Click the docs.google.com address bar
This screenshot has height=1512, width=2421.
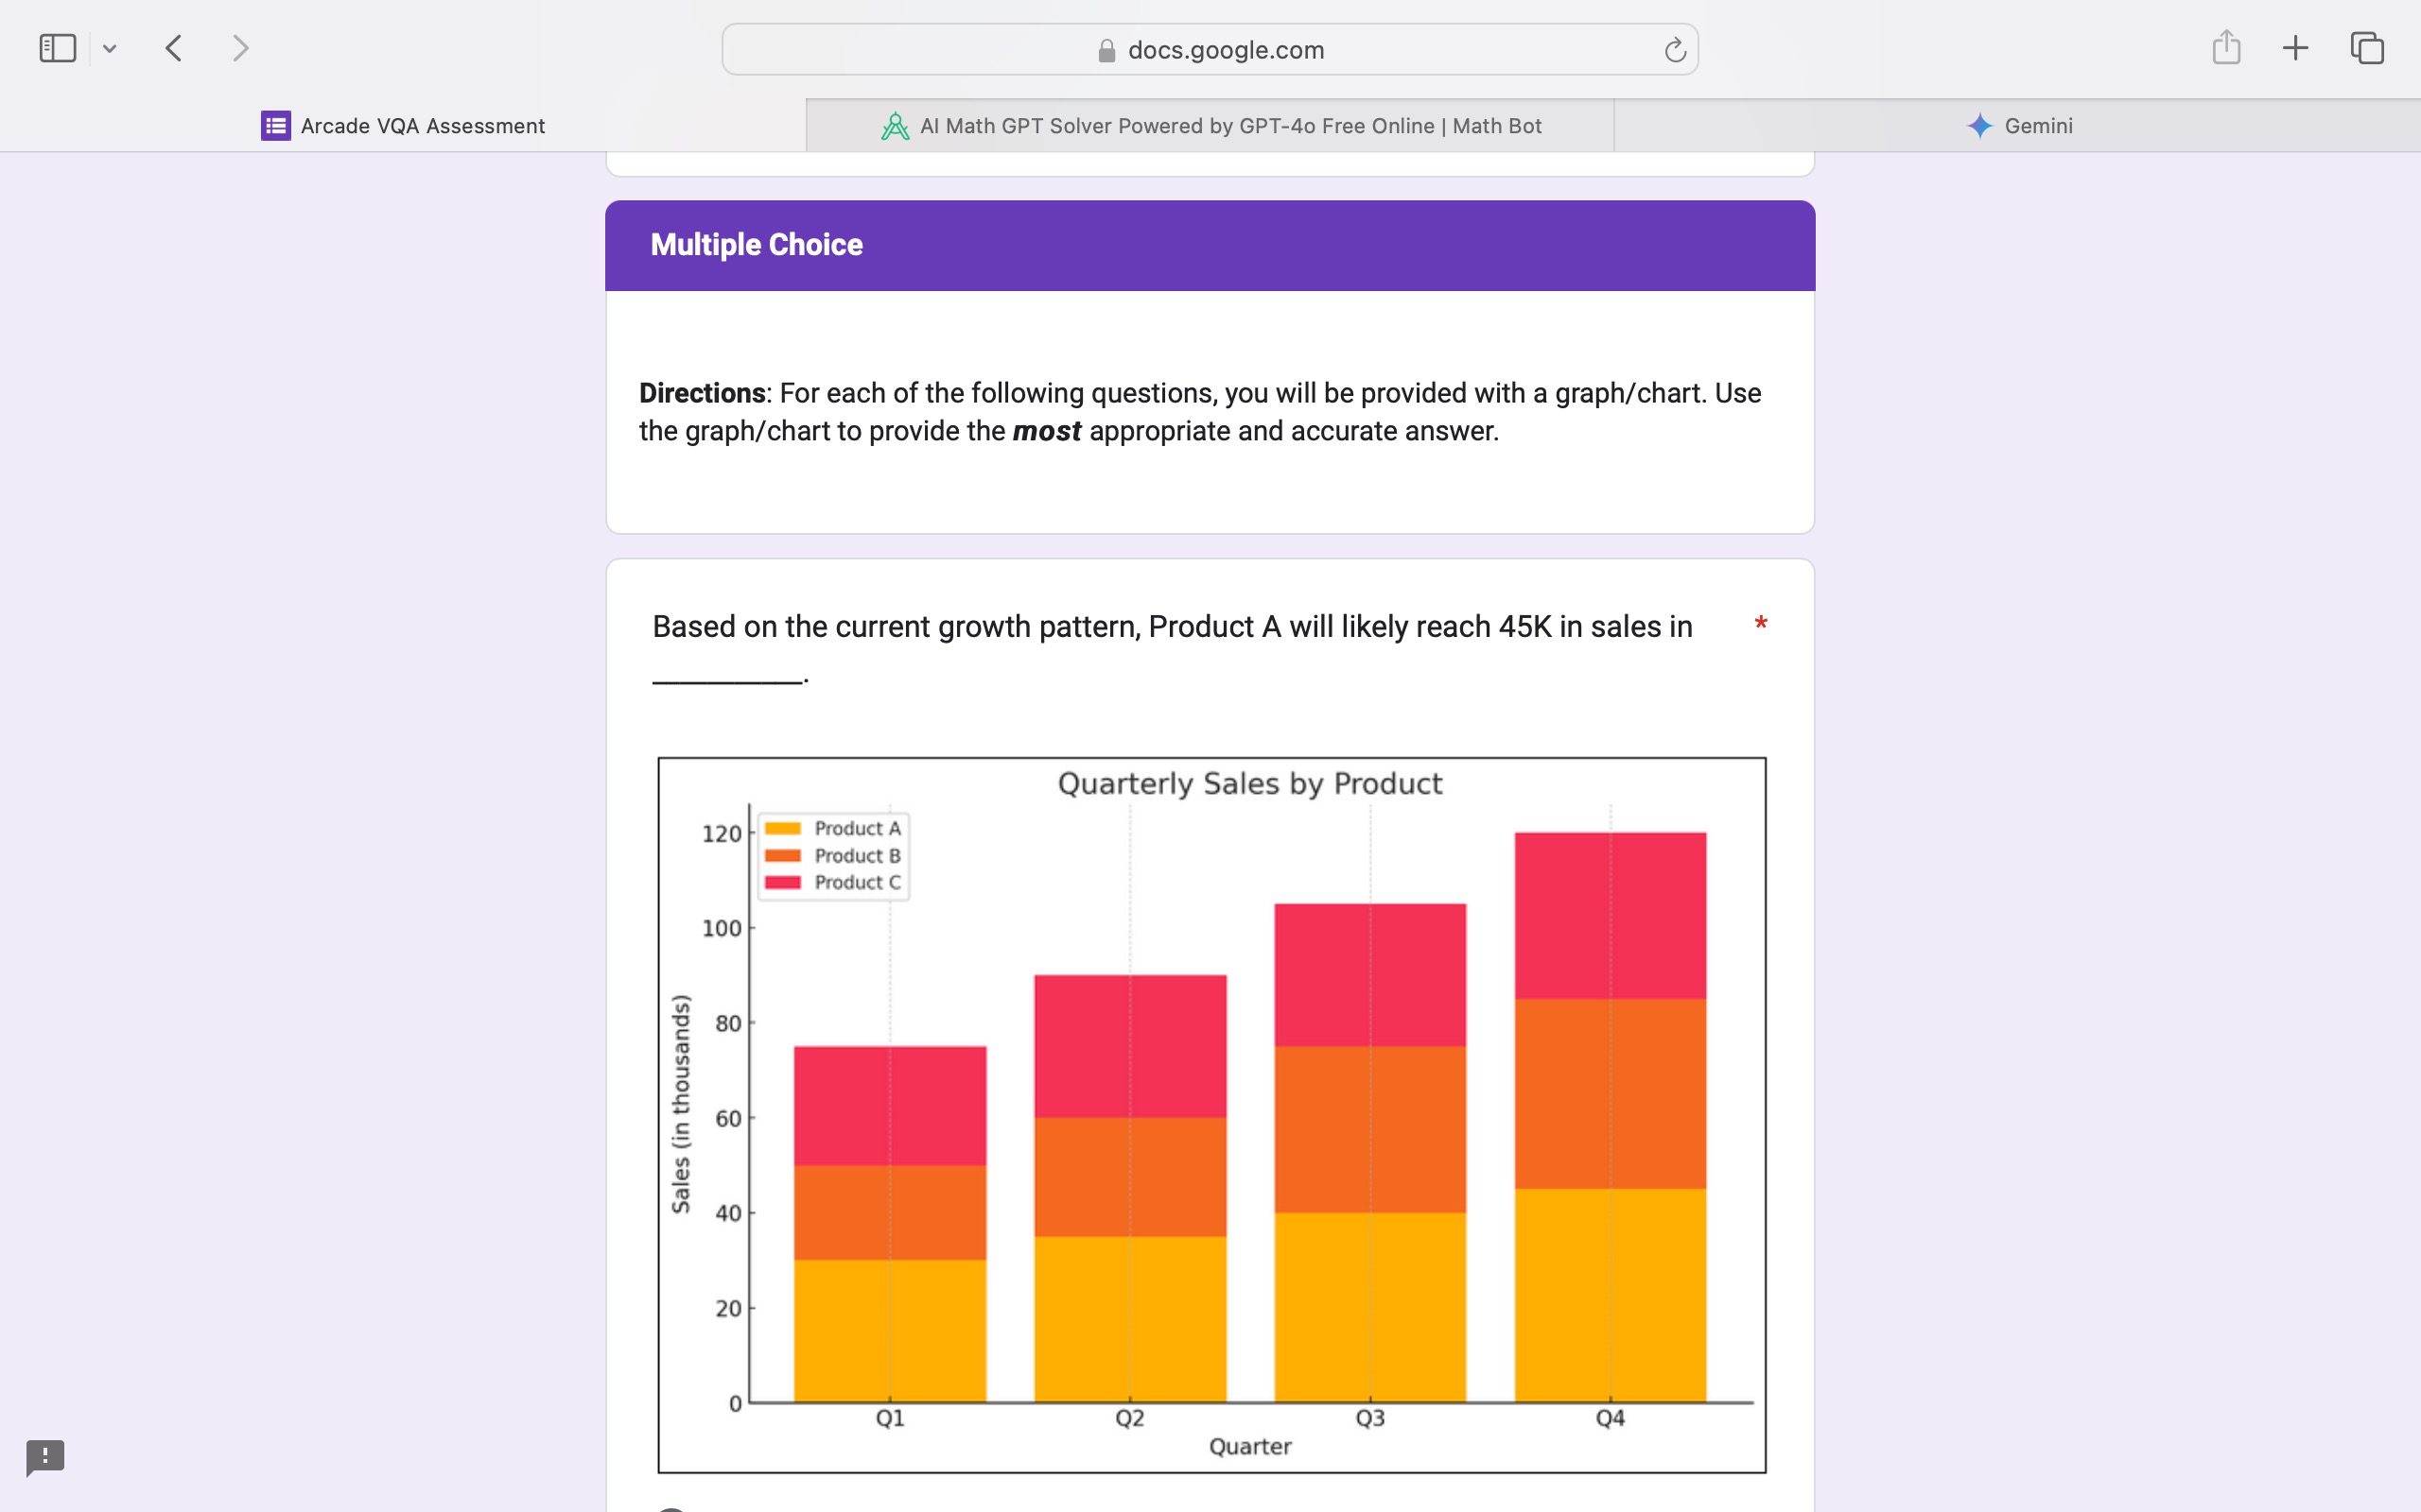1210,49
